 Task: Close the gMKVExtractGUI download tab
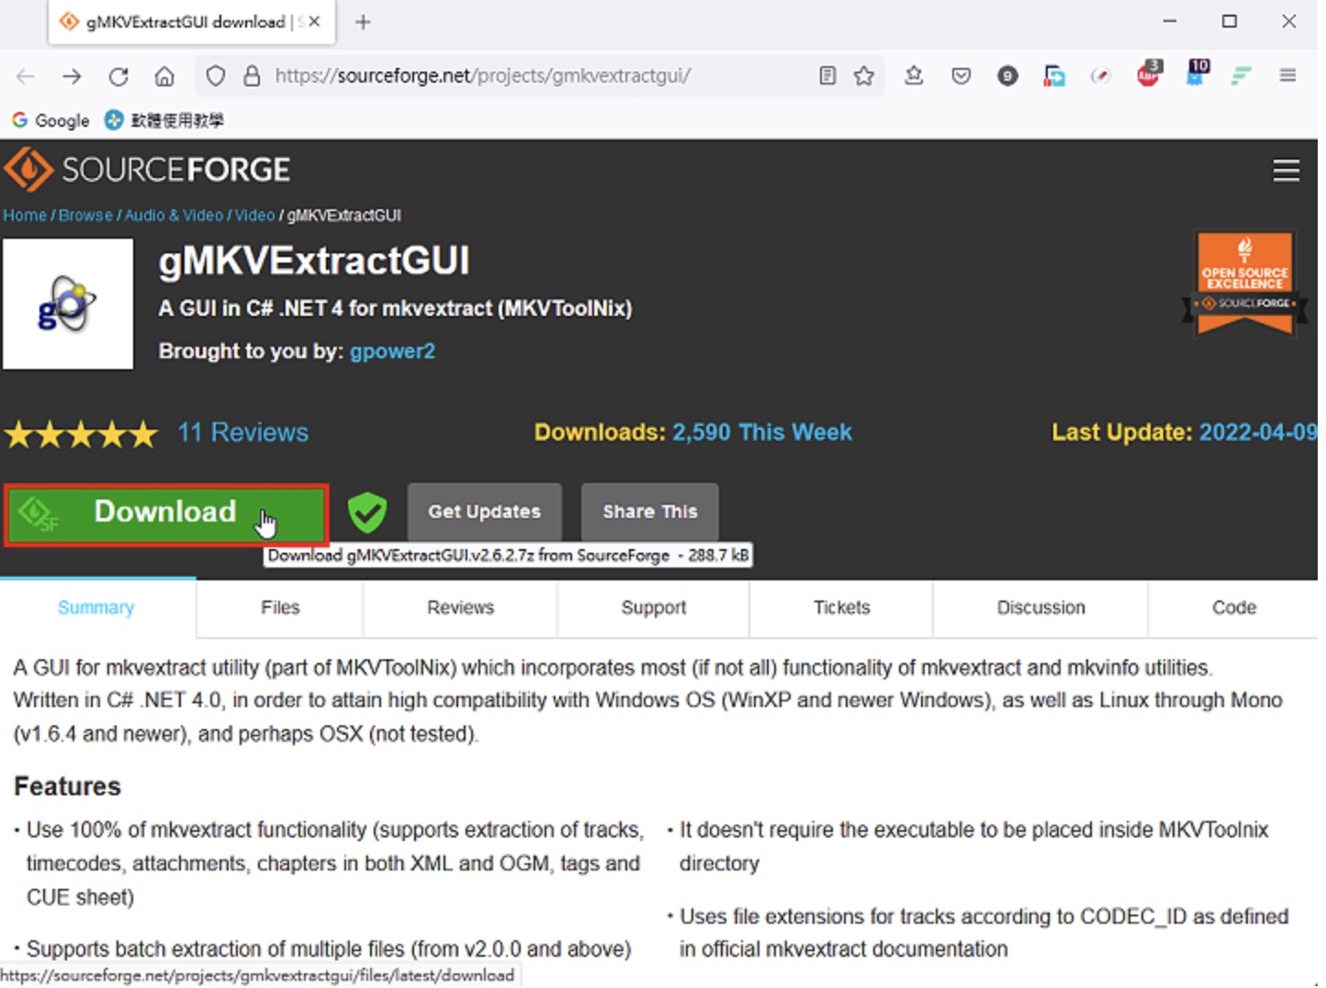[x=314, y=22]
